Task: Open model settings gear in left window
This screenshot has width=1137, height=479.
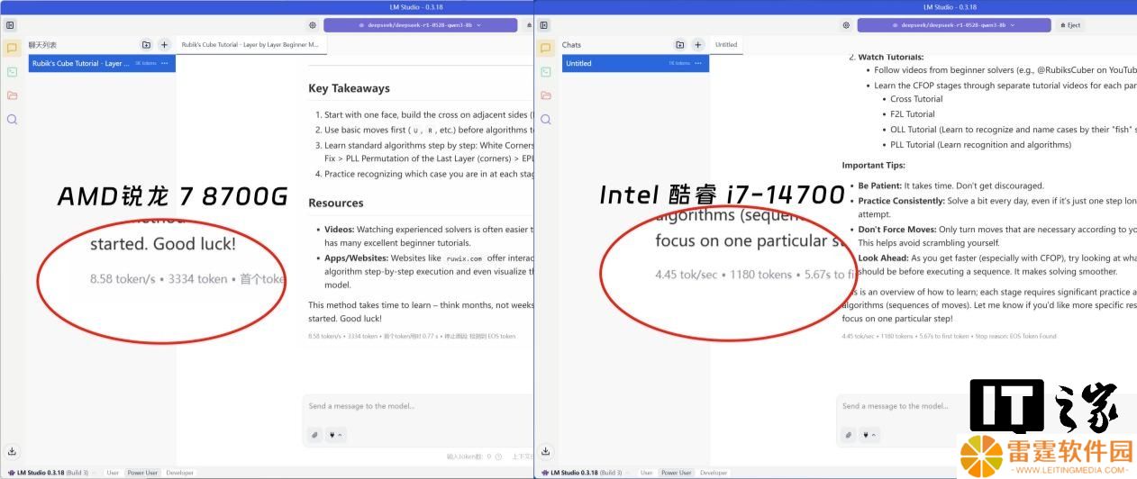Action: pyautogui.click(x=313, y=25)
